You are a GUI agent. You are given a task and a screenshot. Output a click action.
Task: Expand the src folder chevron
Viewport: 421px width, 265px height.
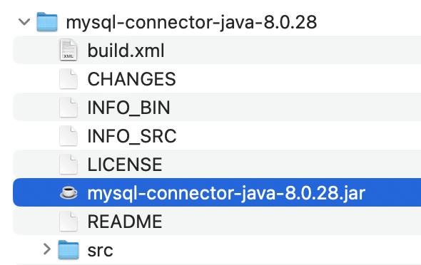pyautogui.click(x=47, y=249)
